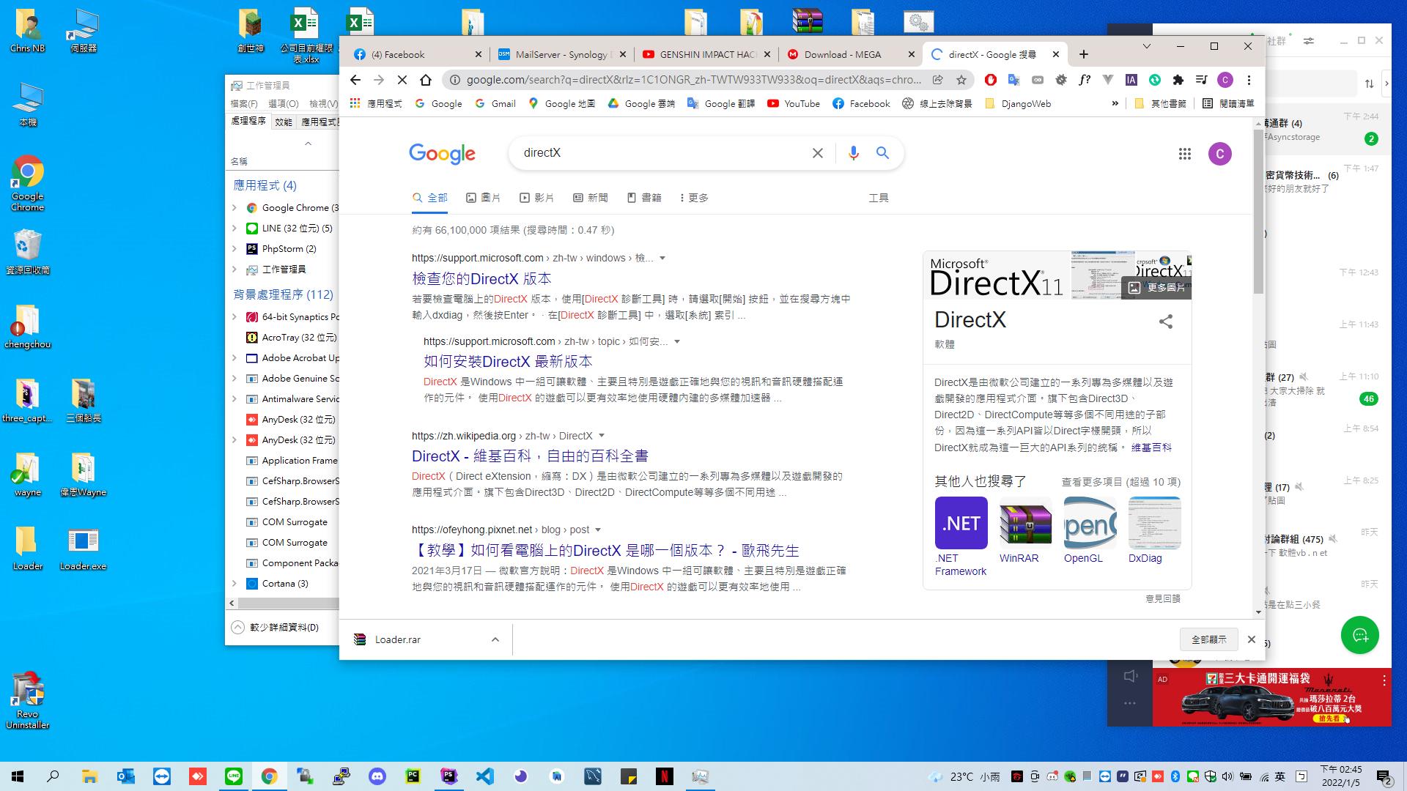Viewport: 1407px width, 791px height.
Task: Click the blue search magnifier icon
Action: point(882,153)
